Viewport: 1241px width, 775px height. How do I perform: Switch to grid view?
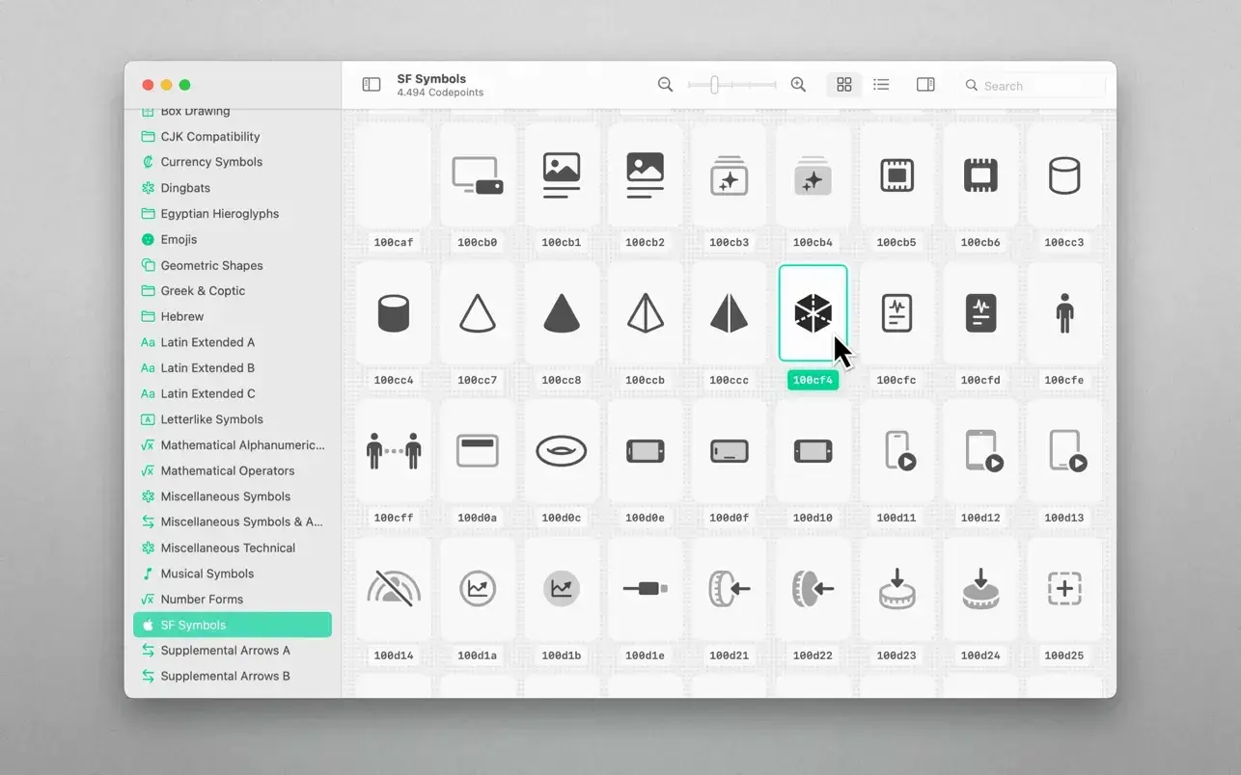[x=843, y=85]
